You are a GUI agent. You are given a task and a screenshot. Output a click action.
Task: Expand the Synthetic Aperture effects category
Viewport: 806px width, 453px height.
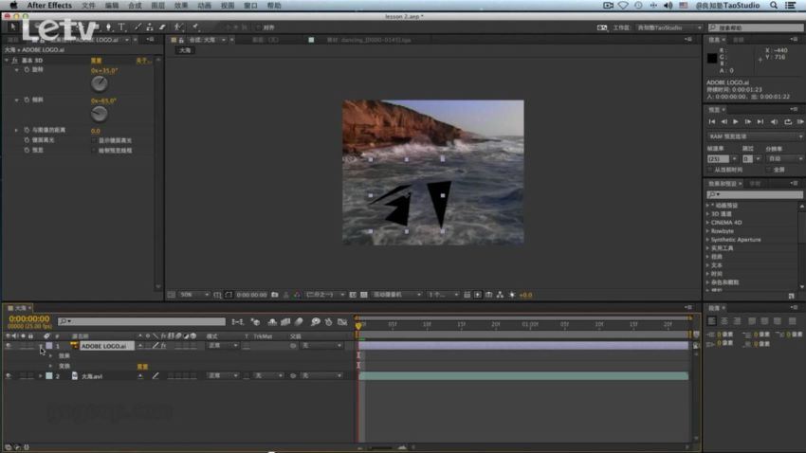click(x=707, y=240)
